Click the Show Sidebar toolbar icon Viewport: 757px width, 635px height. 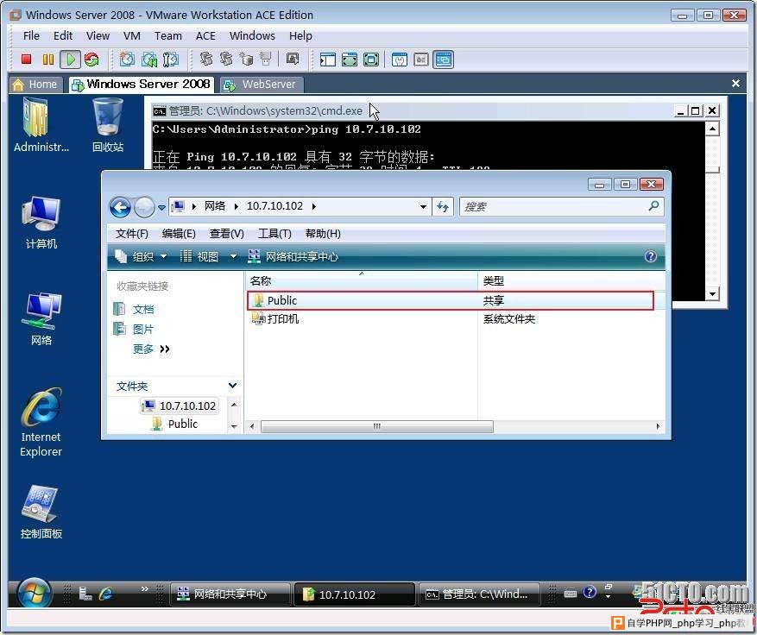point(327,60)
